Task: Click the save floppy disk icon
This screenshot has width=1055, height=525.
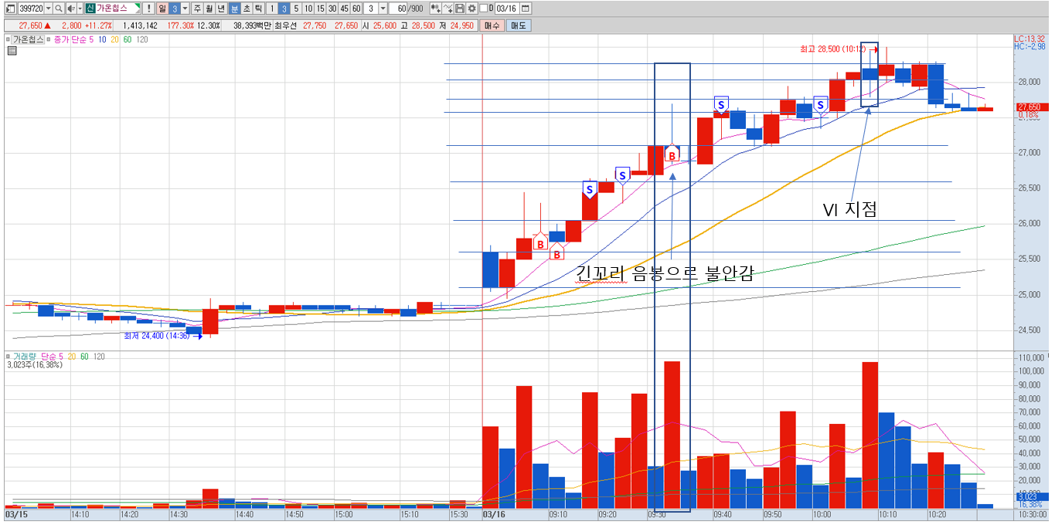Action: click(460, 8)
